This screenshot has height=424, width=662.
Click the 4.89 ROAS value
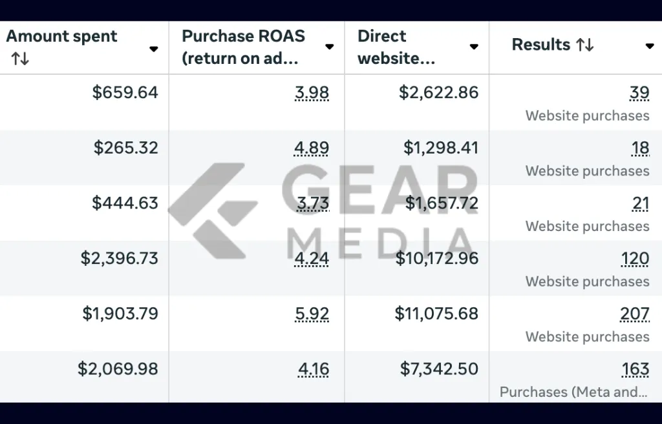[312, 148]
